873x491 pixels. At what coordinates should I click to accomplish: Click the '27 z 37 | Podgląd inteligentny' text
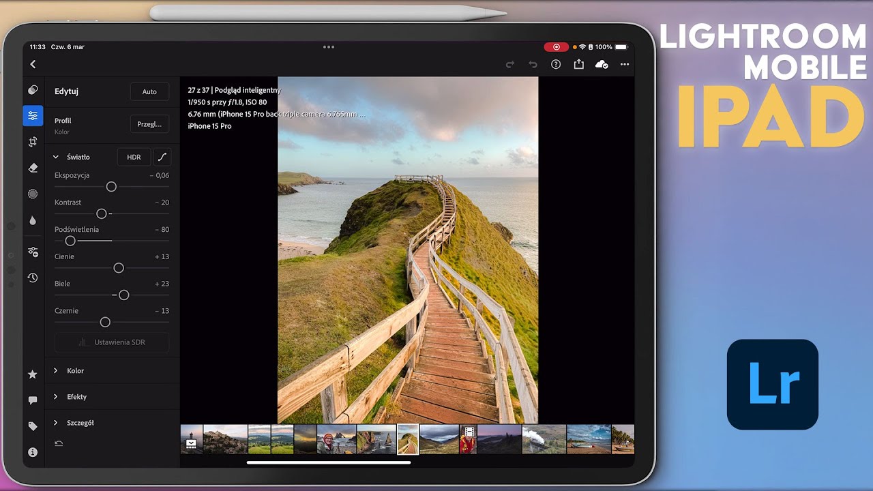(x=234, y=90)
